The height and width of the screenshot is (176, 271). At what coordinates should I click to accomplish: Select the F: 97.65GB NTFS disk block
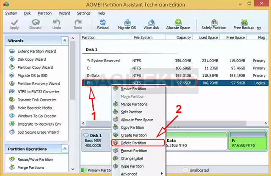click(x=248, y=140)
